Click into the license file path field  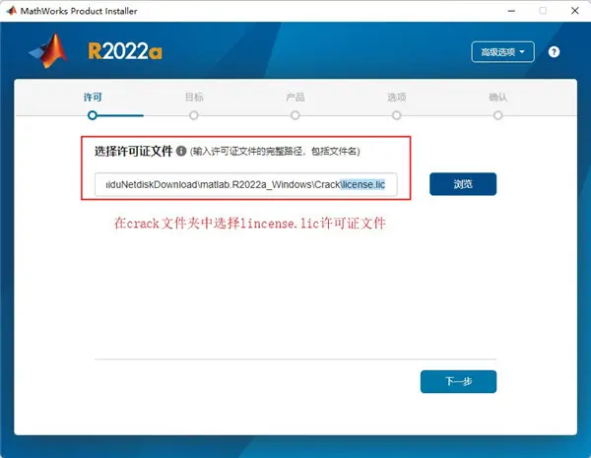245,184
